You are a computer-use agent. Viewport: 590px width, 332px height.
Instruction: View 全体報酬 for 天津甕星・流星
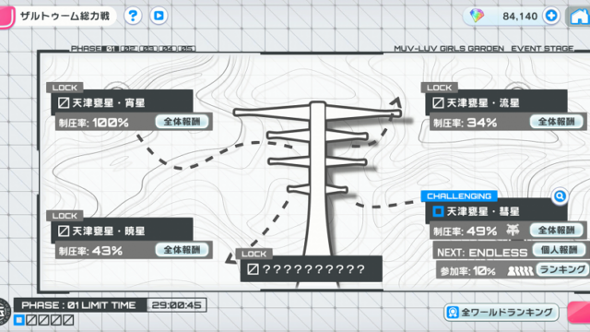tap(556, 122)
